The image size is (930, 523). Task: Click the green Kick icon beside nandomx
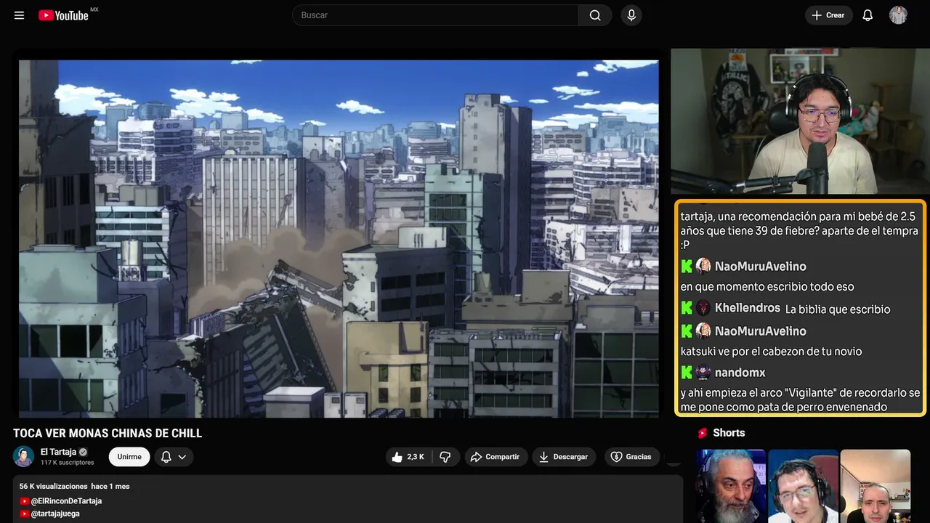[x=687, y=373]
